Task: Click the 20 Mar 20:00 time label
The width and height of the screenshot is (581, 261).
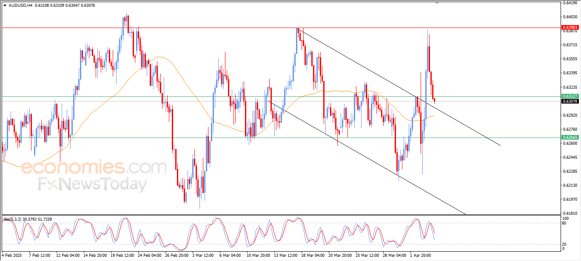Action: (340, 255)
